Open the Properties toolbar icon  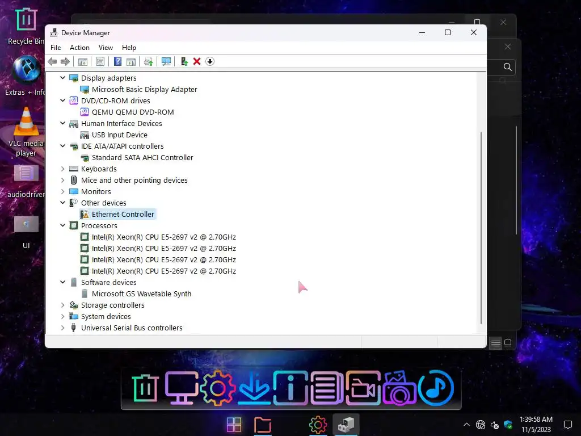[100, 61]
